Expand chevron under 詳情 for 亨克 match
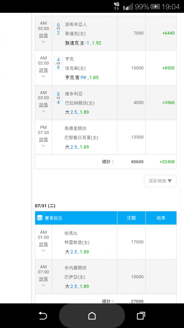Screen dimensions: 184x328 (43, 76)
